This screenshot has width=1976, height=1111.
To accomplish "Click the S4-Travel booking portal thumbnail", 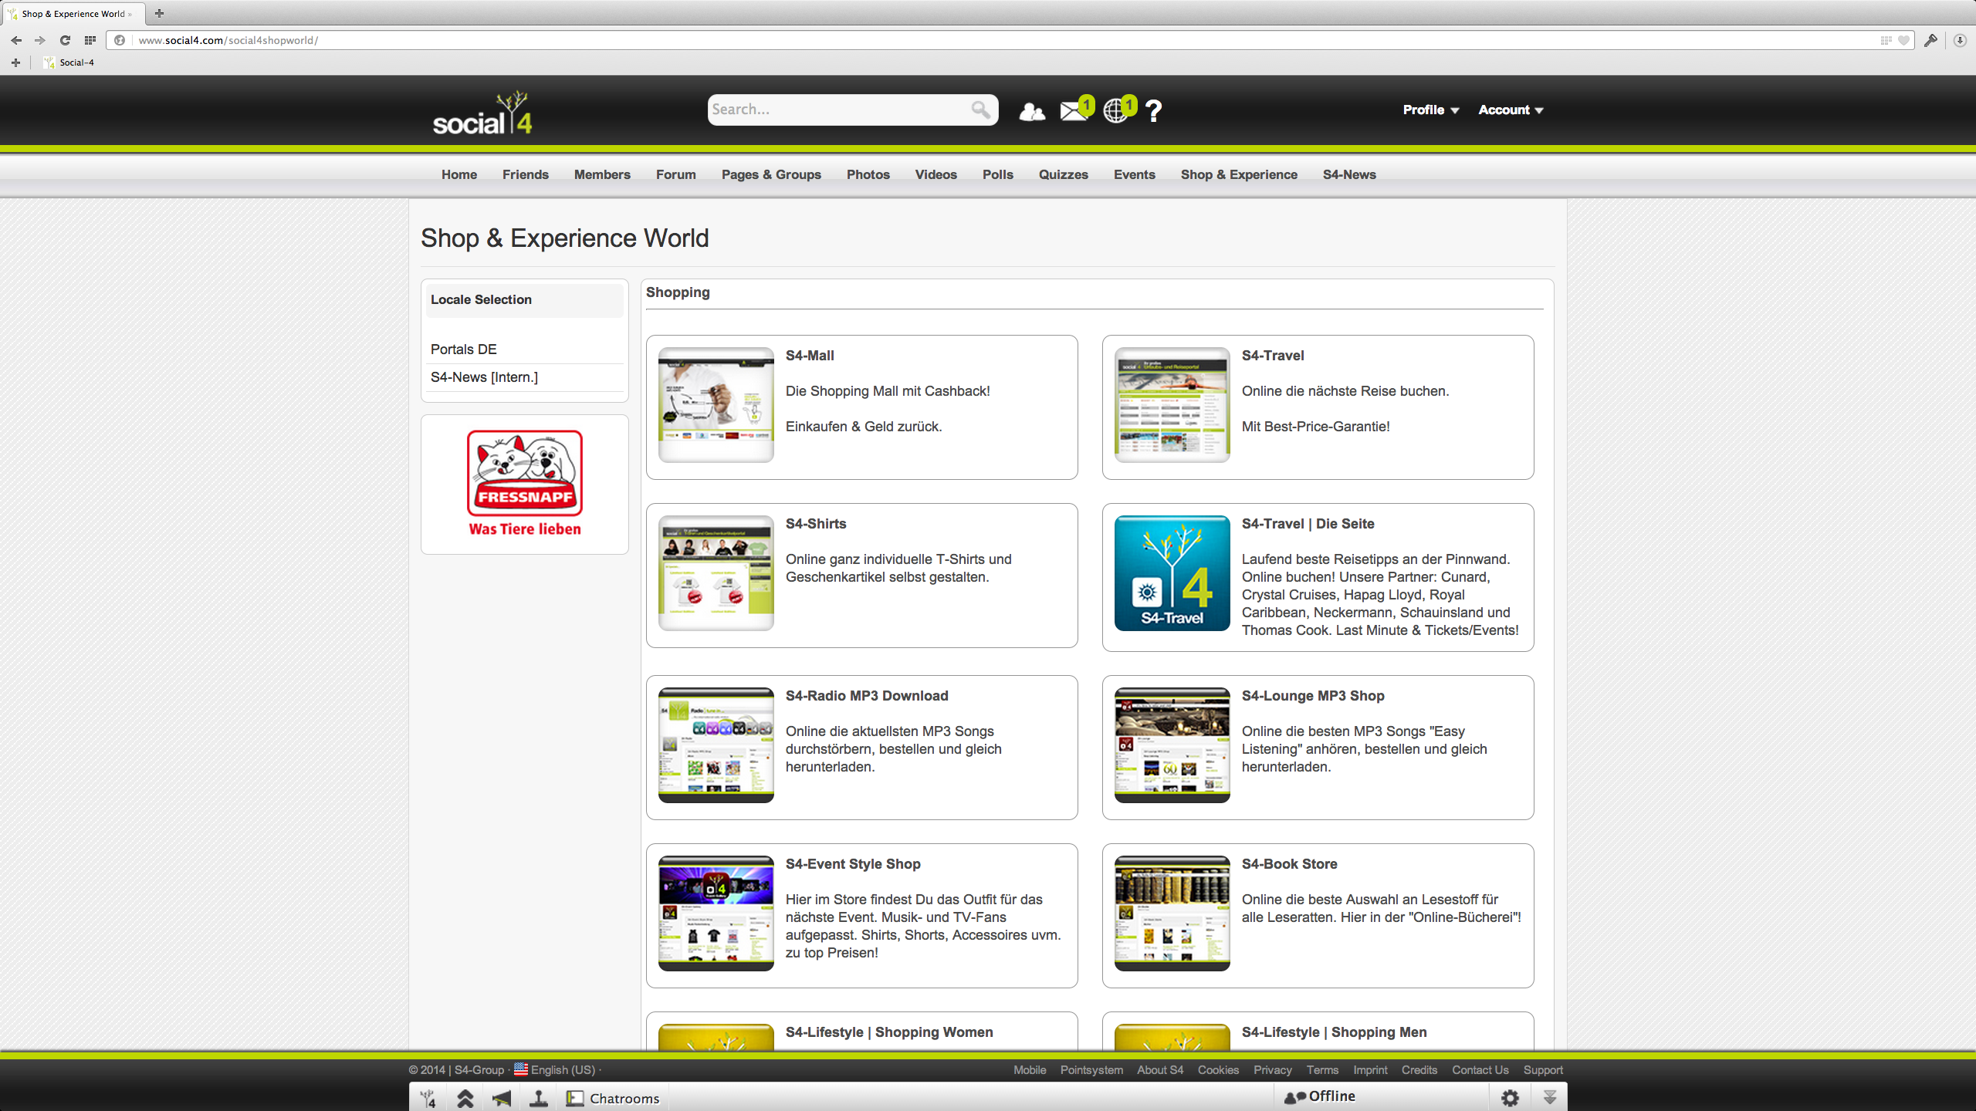I will pos(1172,405).
